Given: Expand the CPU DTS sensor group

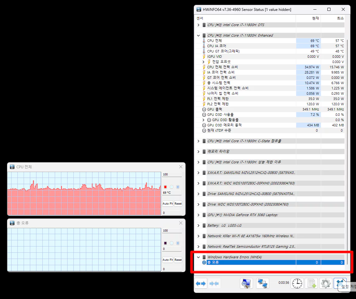Looking at the screenshot, I should click(x=199, y=25).
